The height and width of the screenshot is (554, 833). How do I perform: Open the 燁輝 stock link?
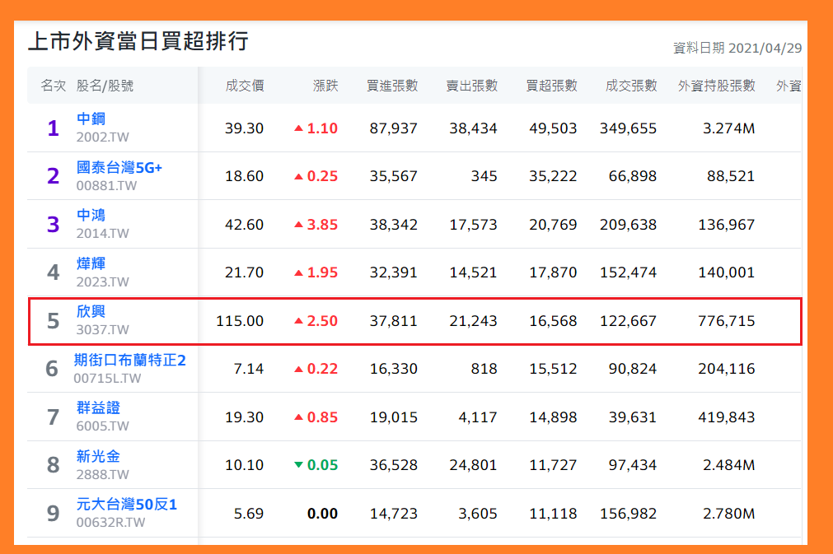tap(91, 263)
